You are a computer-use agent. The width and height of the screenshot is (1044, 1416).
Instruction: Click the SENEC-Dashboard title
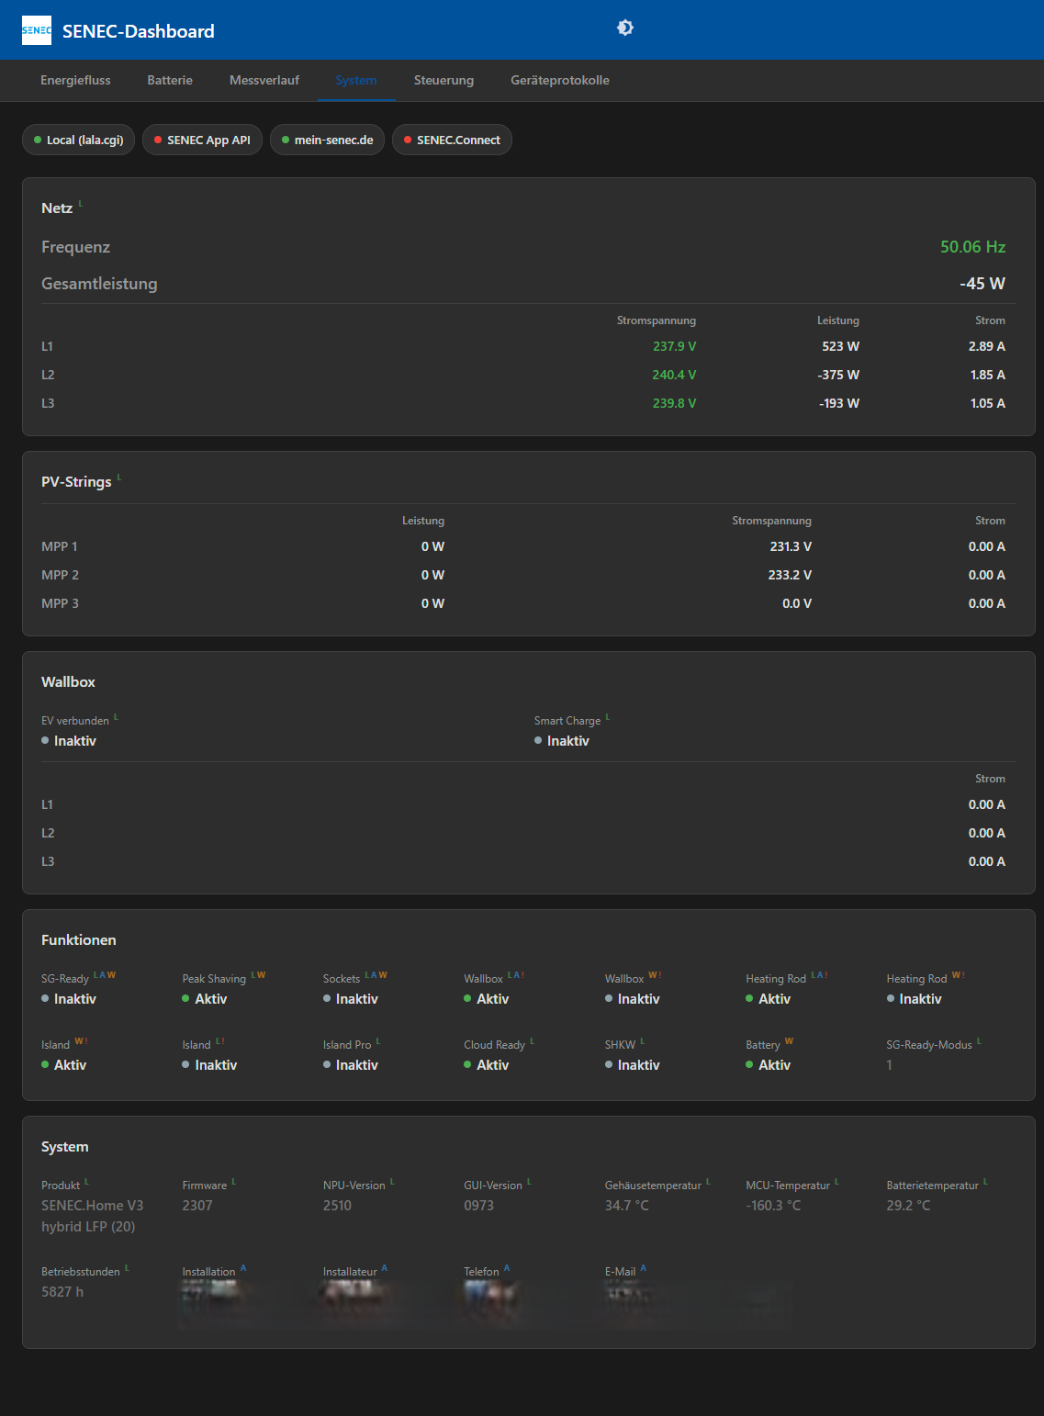[x=139, y=31]
